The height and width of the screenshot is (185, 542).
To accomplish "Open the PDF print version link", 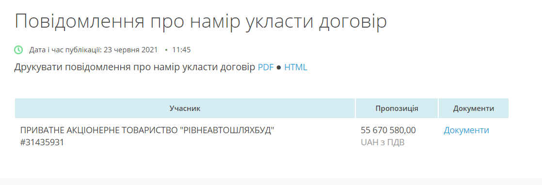I will pos(266,67).
